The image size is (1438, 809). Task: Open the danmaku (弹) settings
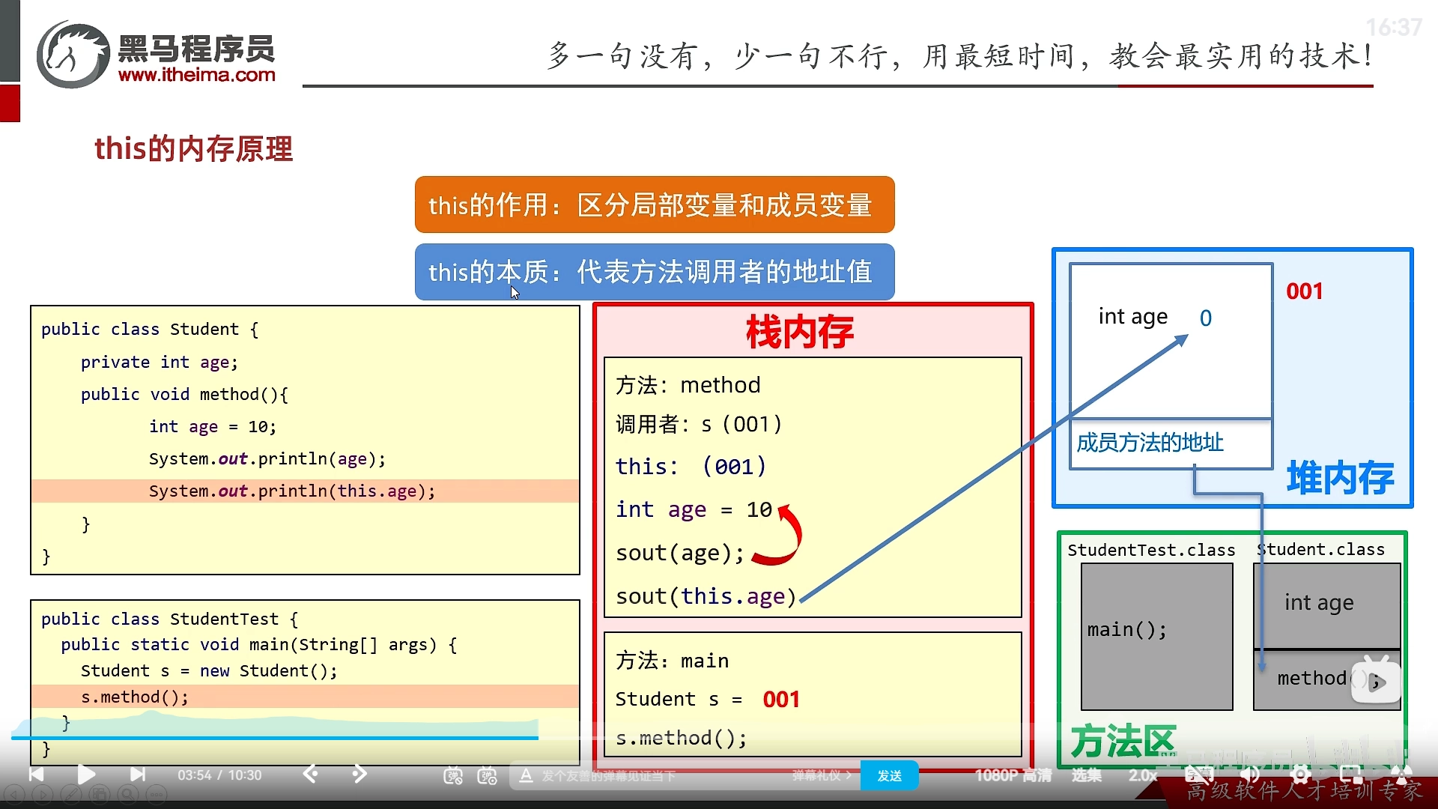point(487,776)
